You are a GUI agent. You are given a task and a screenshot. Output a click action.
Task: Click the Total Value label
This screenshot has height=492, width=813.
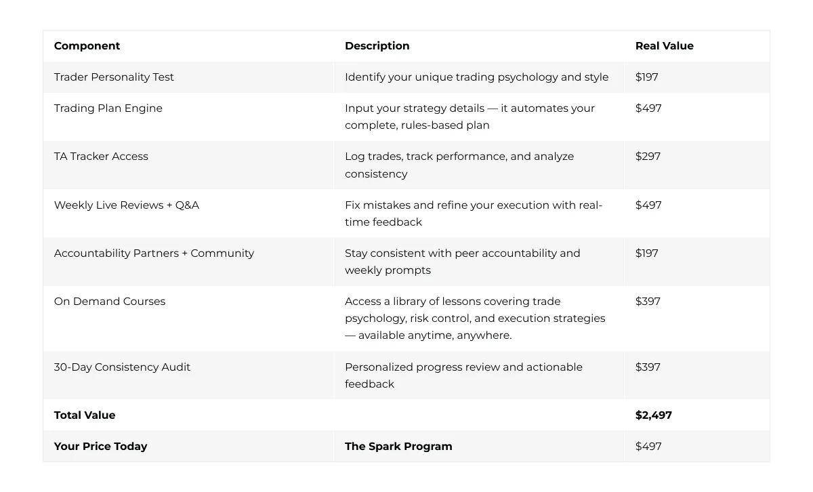85,415
